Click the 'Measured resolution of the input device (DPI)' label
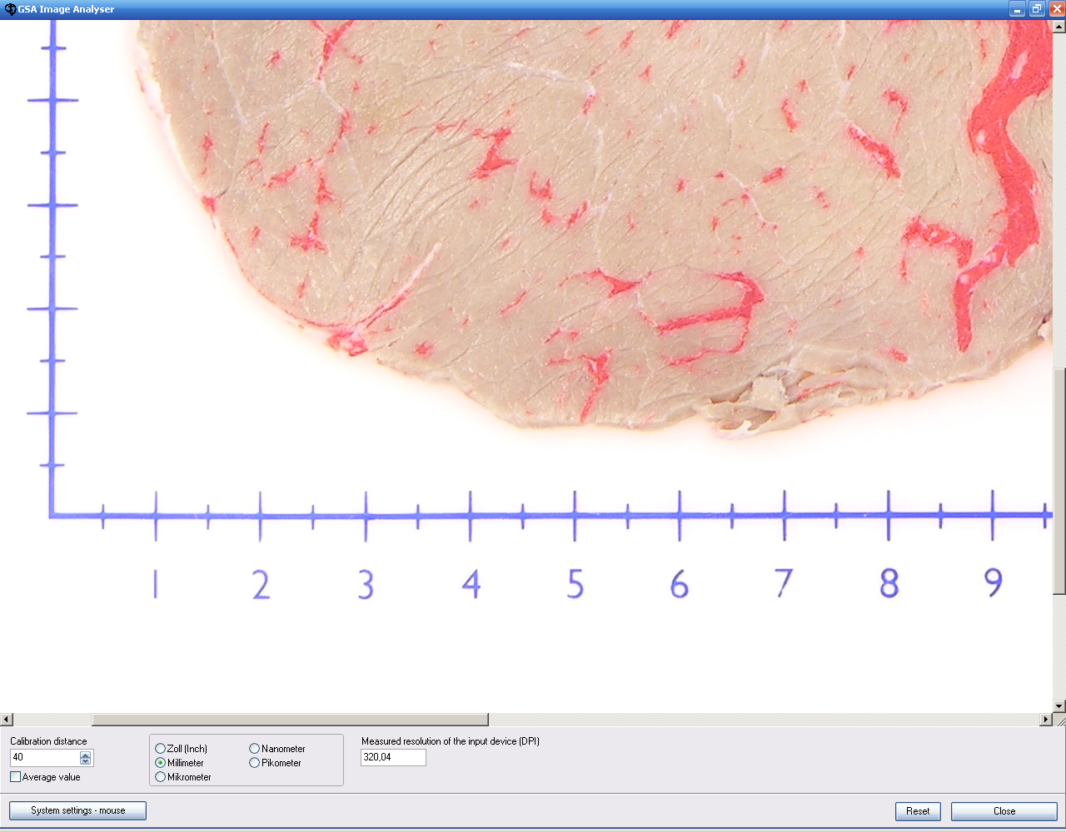 point(451,741)
